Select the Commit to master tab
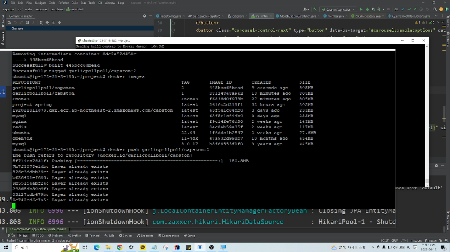The image size is (450, 252). click(21, 16)
